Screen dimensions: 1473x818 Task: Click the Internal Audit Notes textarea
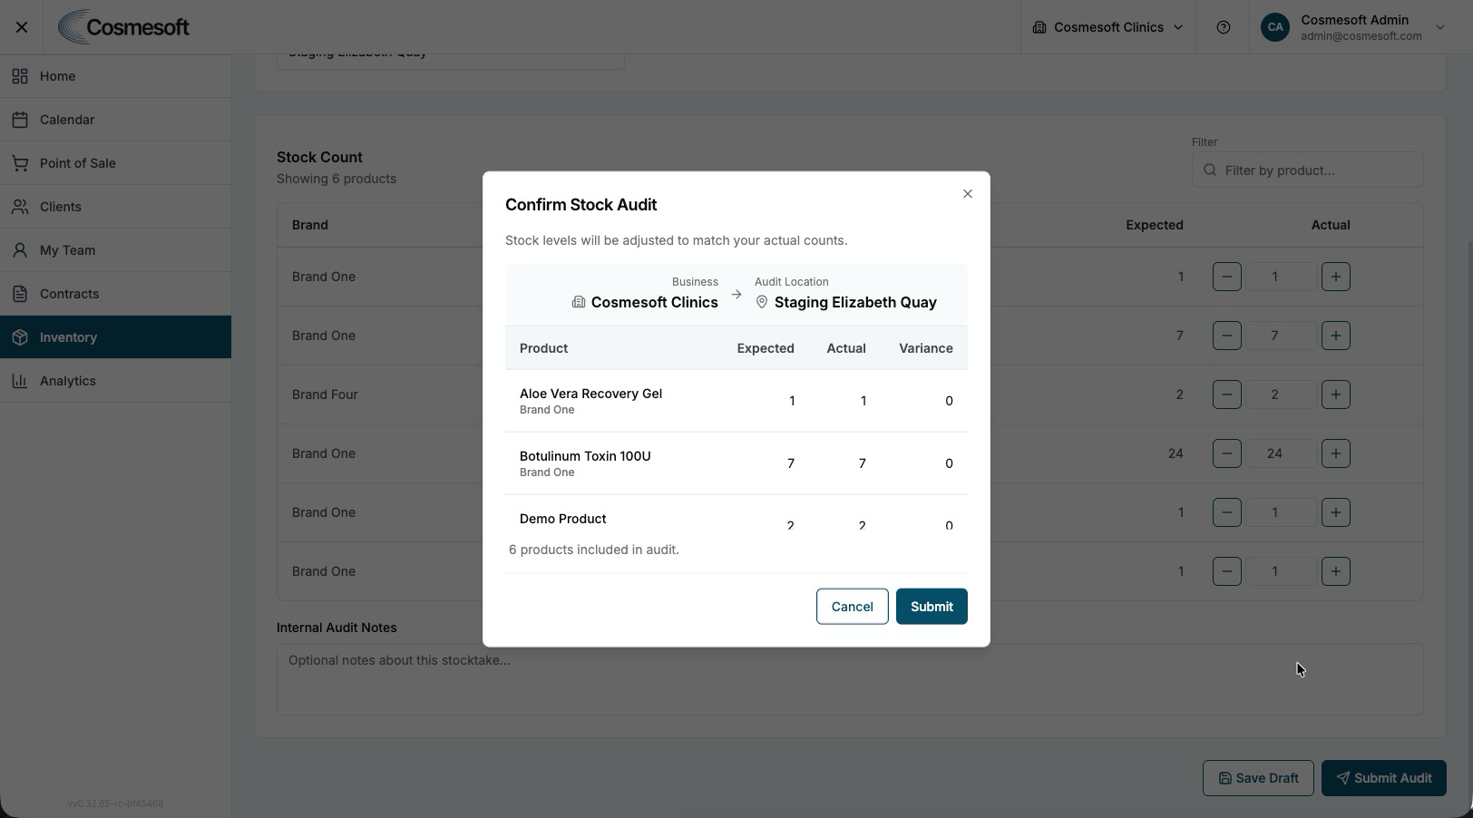click(x=850, y=679)
